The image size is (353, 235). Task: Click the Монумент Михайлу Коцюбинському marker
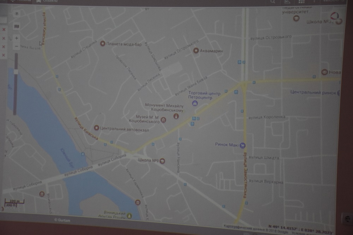pyautogui.click(x=176, y=116)
